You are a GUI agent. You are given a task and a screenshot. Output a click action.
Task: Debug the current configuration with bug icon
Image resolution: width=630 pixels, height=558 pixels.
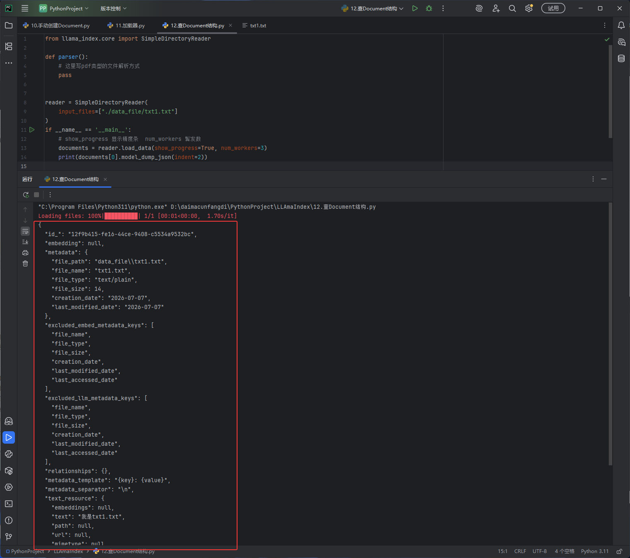click(429, 8)
